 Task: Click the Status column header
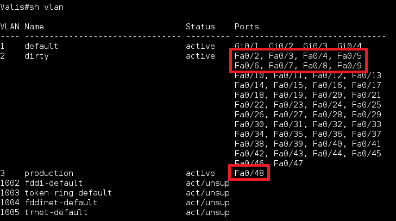pos(200,26)
